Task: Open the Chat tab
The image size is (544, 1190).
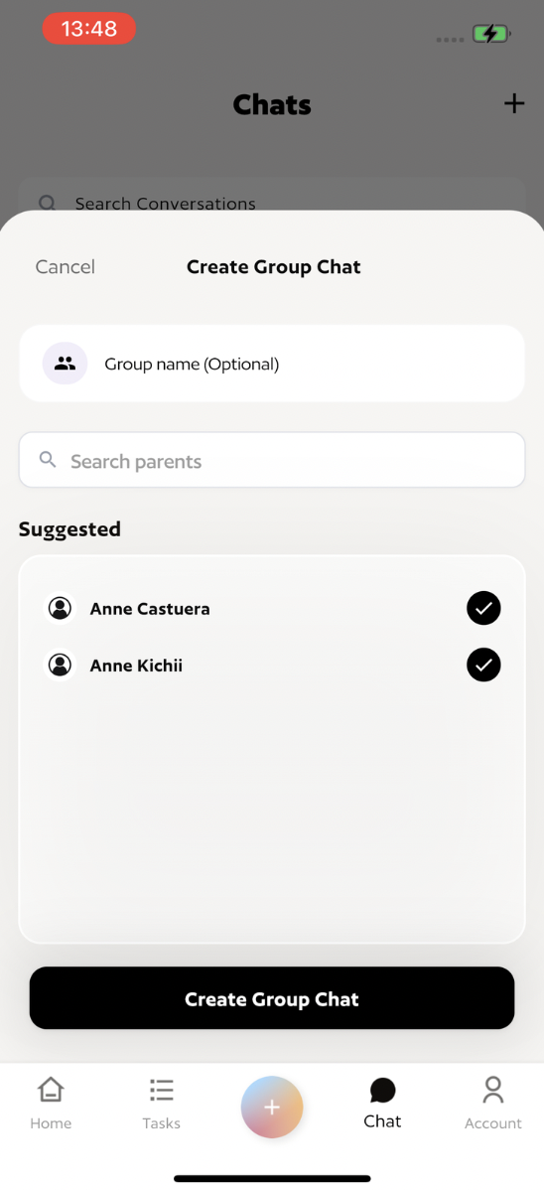Action: (382, 1105)
